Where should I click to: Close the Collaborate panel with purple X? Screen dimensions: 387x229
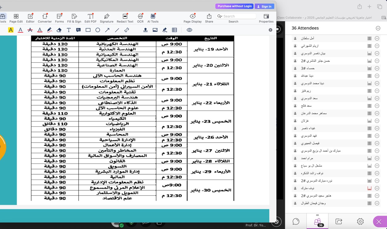tap(379, 221)
